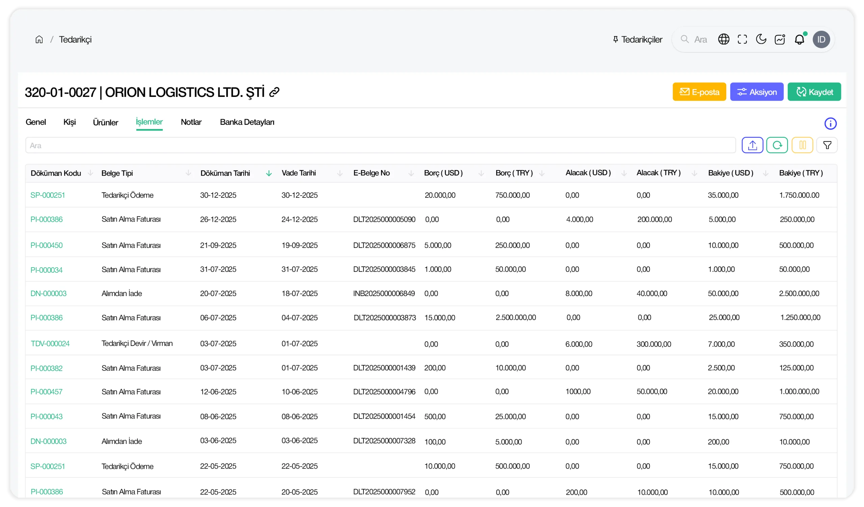This screenshot has width=864, height=507.
Task: Enter fullscreen mode icon
Action: (x=742, y=39)
